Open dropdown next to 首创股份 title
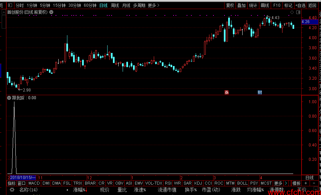Viewport: 321px width, 195px height. (51, 12)
